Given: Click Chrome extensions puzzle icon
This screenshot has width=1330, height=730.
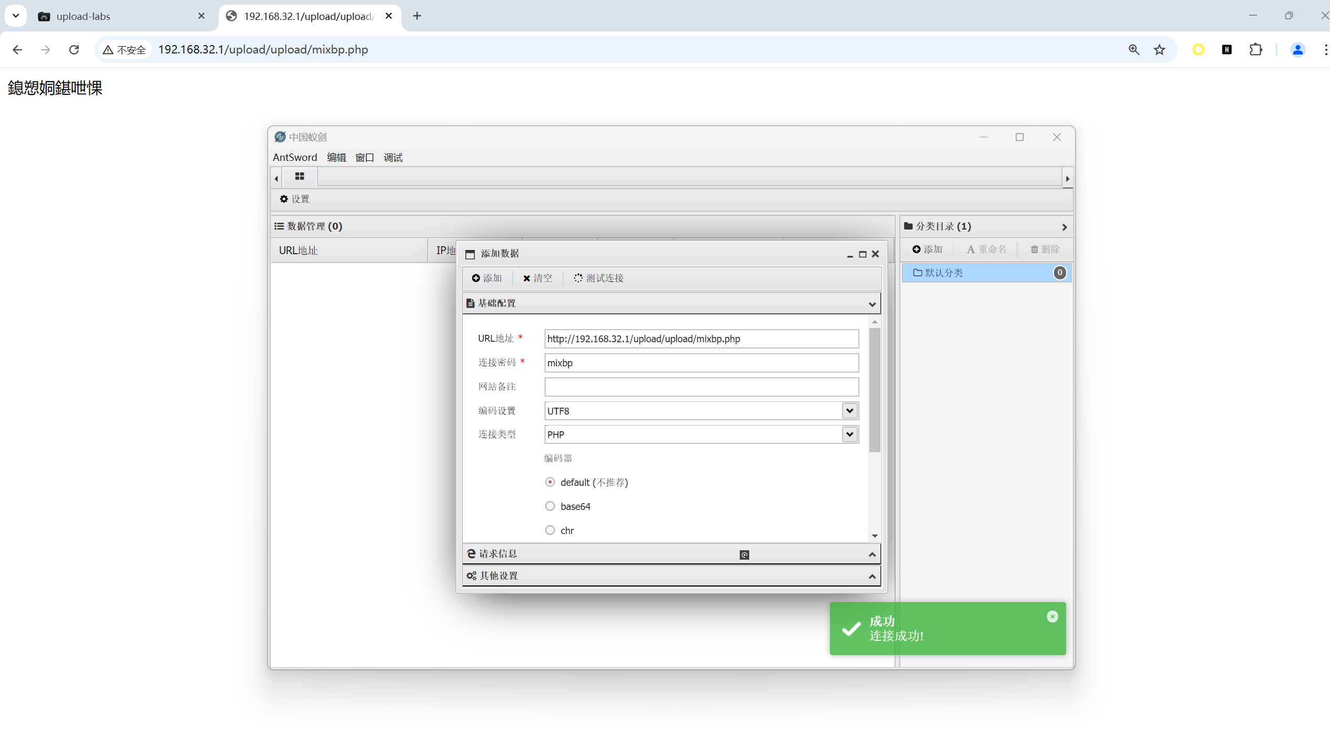Looking at the screenshot, I should point(1255,50).
